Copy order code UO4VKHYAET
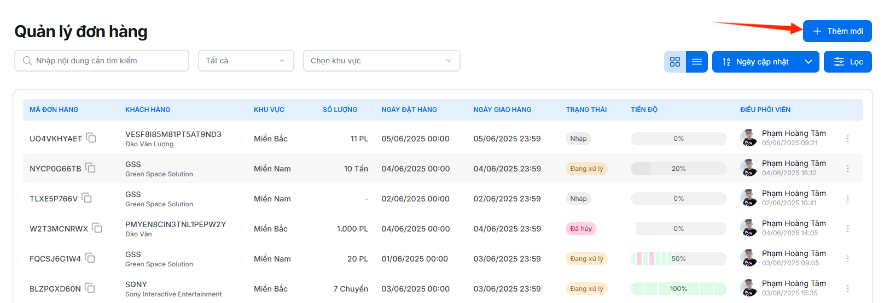The height and width of the screenshot is (303, 884). pos(91,138)
